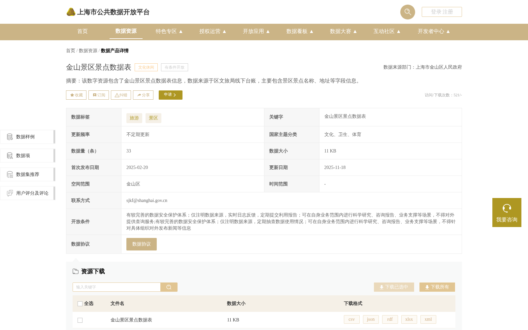The height and width of the screenshot is (330, 528).
Task: Expand the 开发者中心 menu
Action: point(434,31)
